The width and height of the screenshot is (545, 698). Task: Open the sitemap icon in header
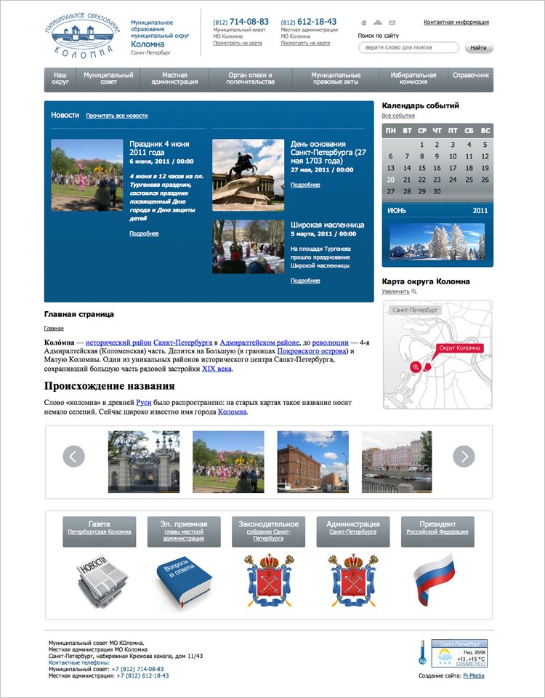(378, 23)
